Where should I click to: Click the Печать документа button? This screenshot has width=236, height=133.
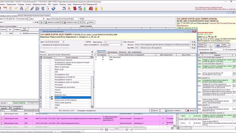click(x=221, y=45)
